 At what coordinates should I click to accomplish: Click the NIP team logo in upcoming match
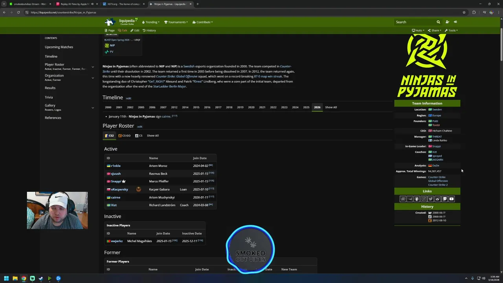[107, 46]
